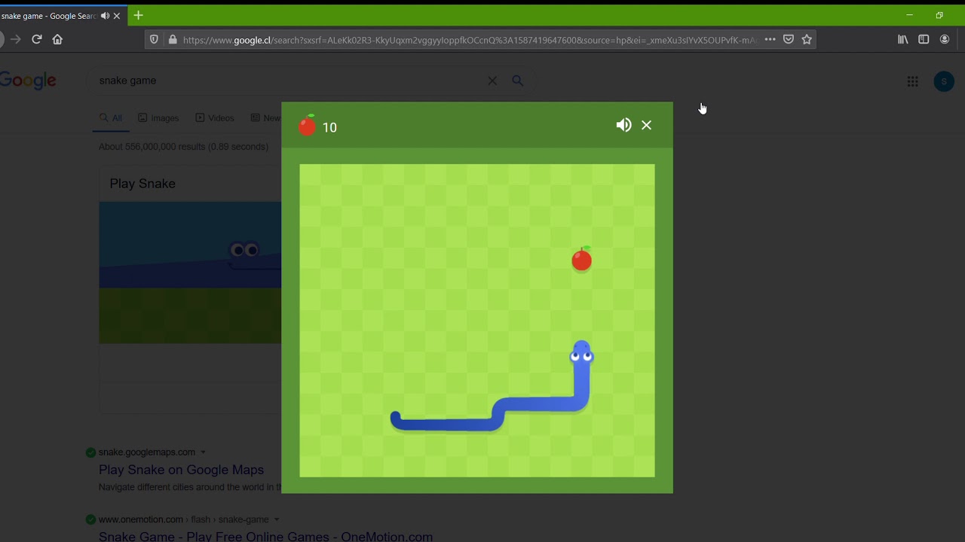Screen dimensions: 965x542
Task: Click the red apple on the board
Action: (x=581, y=259)
